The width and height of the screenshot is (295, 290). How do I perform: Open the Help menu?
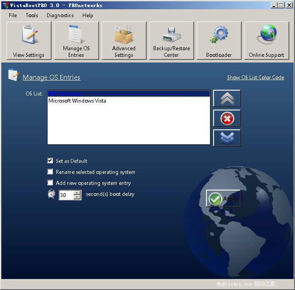coord(88,15)
